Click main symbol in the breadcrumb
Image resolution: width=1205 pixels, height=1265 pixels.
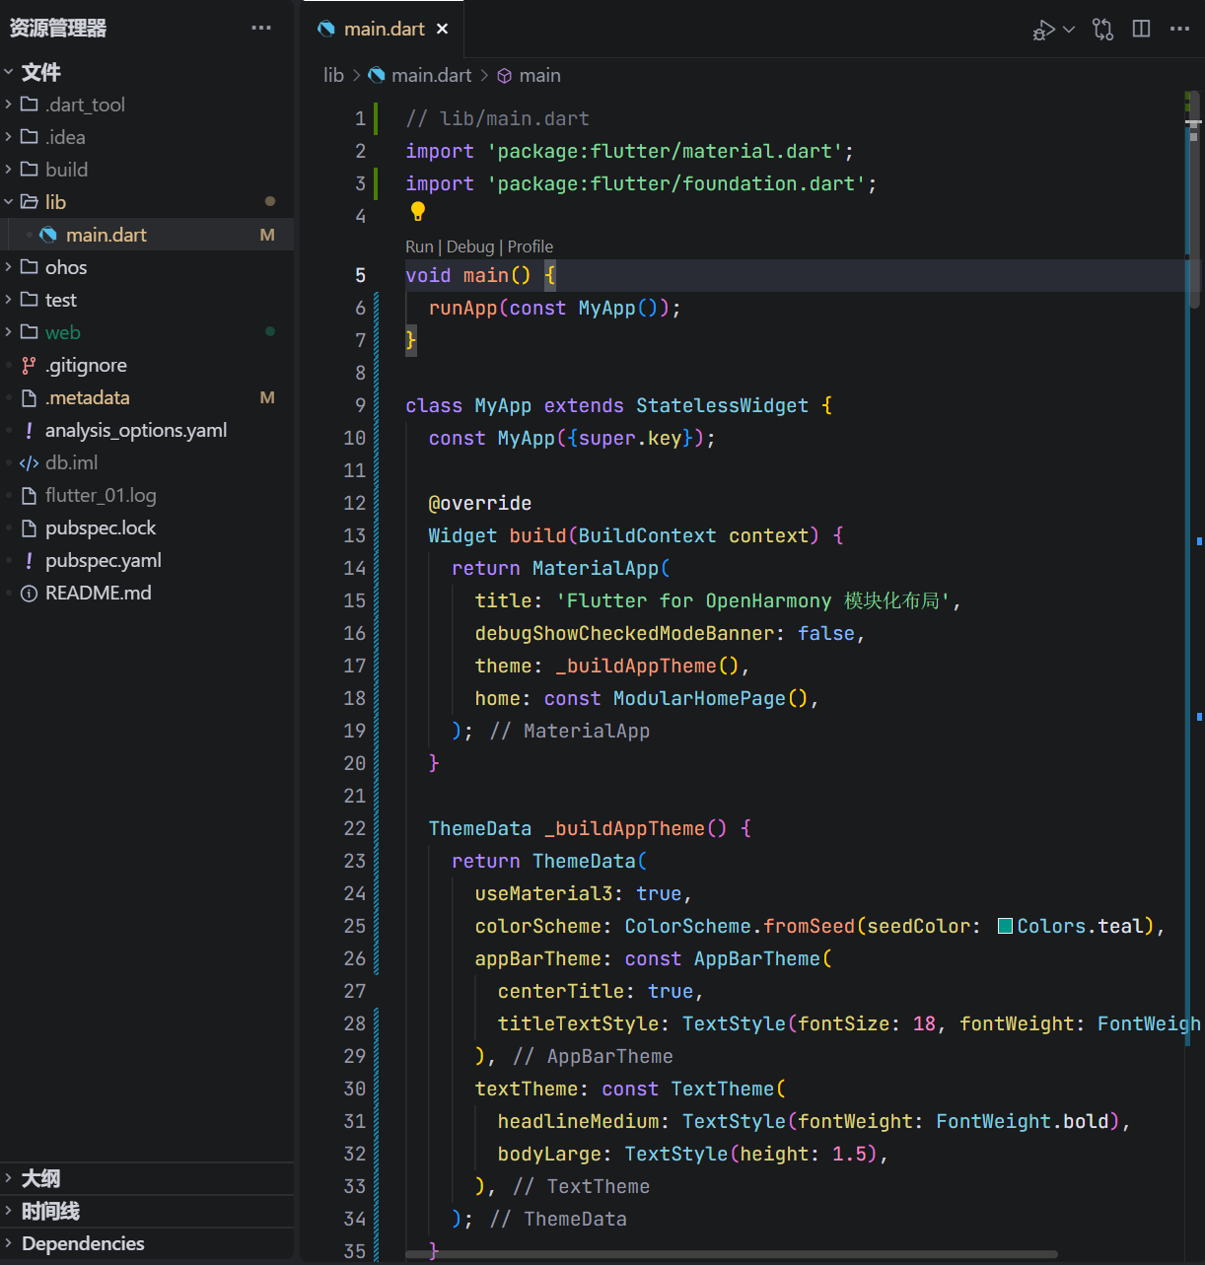click(540, 75)
